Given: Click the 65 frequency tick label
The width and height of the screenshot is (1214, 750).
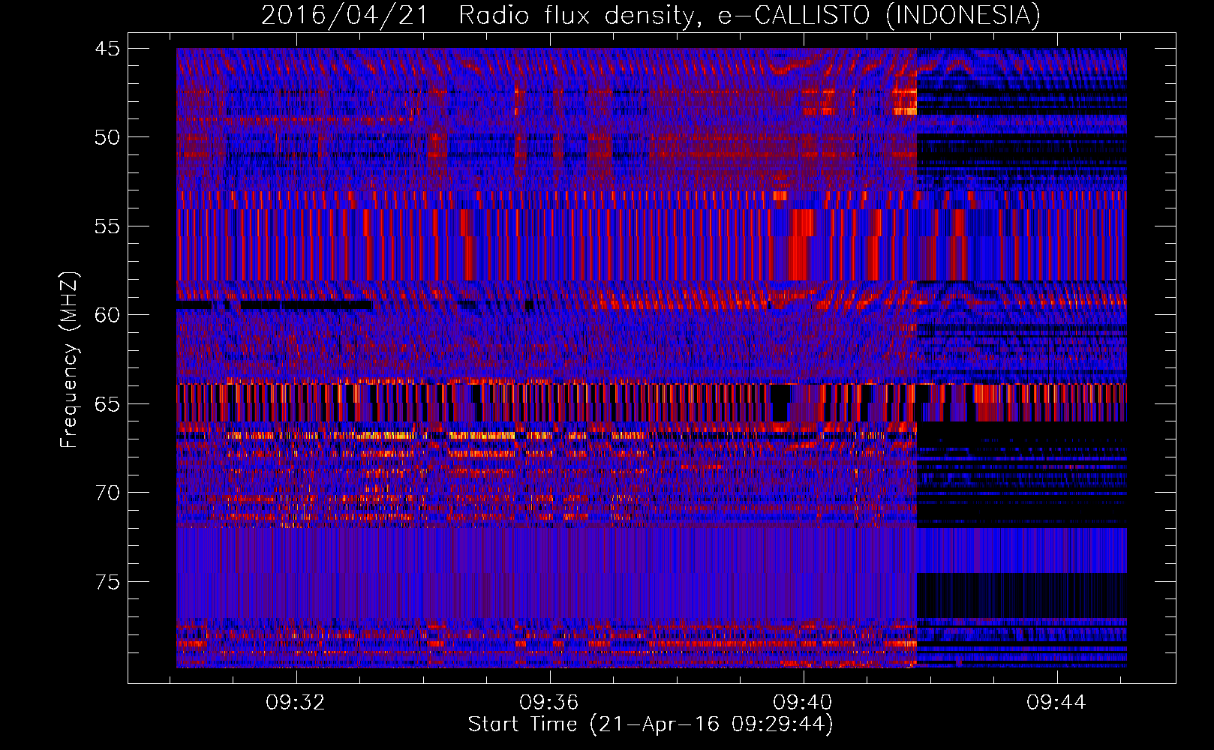Looking at the screenshot, I should tap(107, 404).
